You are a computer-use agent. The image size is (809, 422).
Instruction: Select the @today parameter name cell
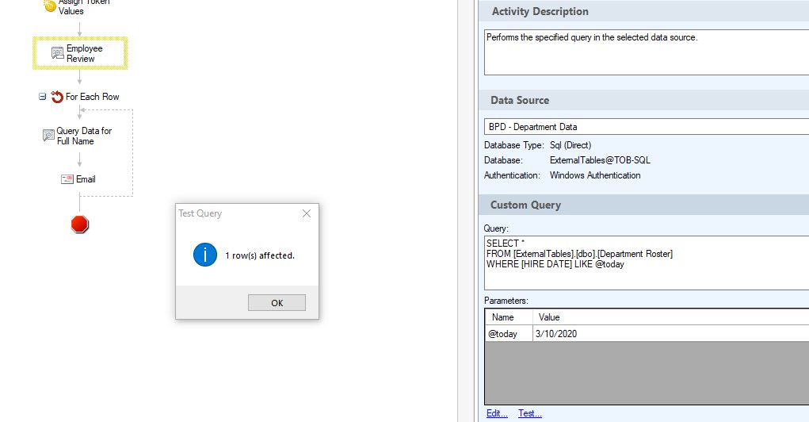pos(509,334)
